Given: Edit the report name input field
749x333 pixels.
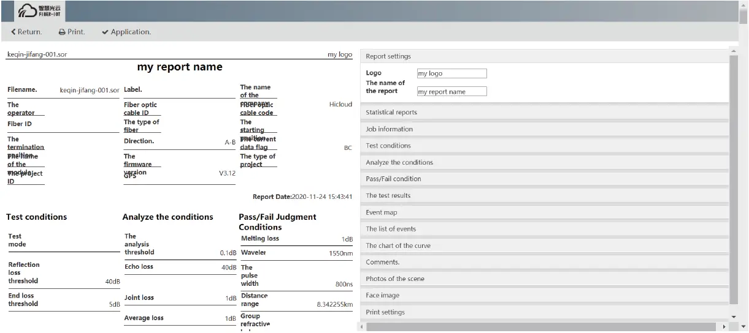Looking at the screenshot, I should click(x=451, y=92).
